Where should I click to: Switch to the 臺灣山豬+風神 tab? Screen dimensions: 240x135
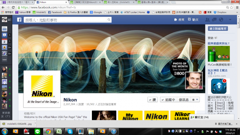(x=153, y=2)
